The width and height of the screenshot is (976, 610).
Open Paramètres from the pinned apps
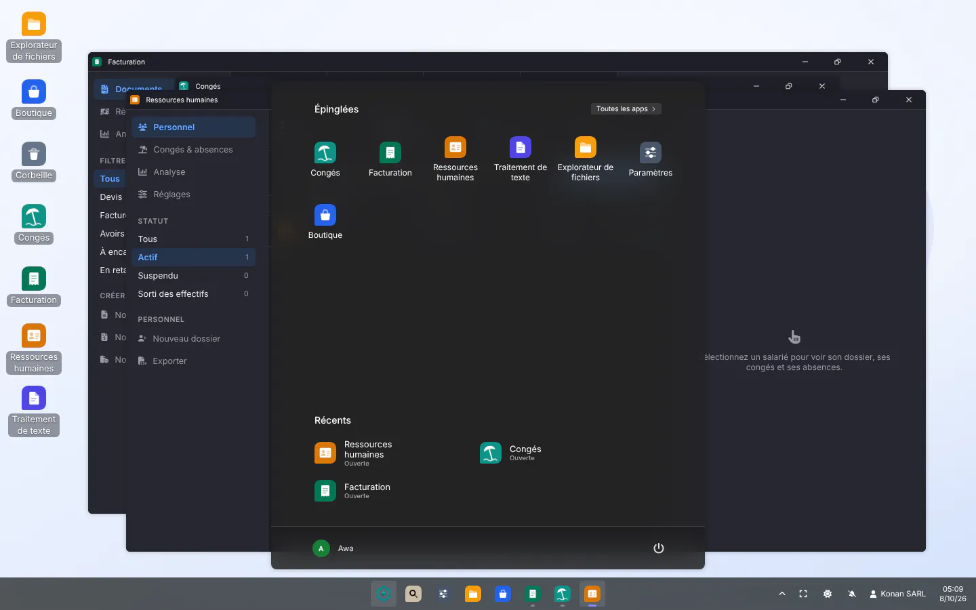coord(651,160)
